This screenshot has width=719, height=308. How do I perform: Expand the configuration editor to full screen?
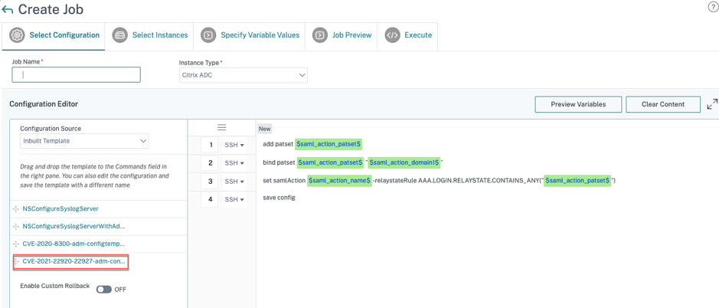(712, 104)
